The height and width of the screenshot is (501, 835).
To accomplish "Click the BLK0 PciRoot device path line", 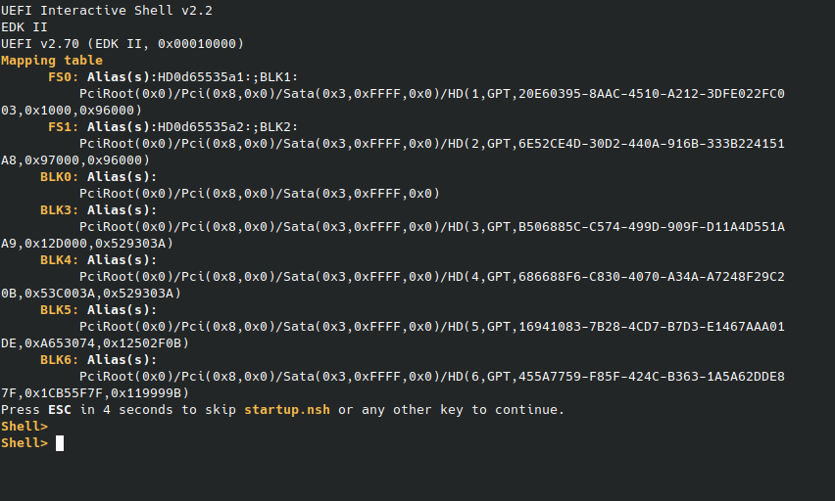I will point(259,193).
